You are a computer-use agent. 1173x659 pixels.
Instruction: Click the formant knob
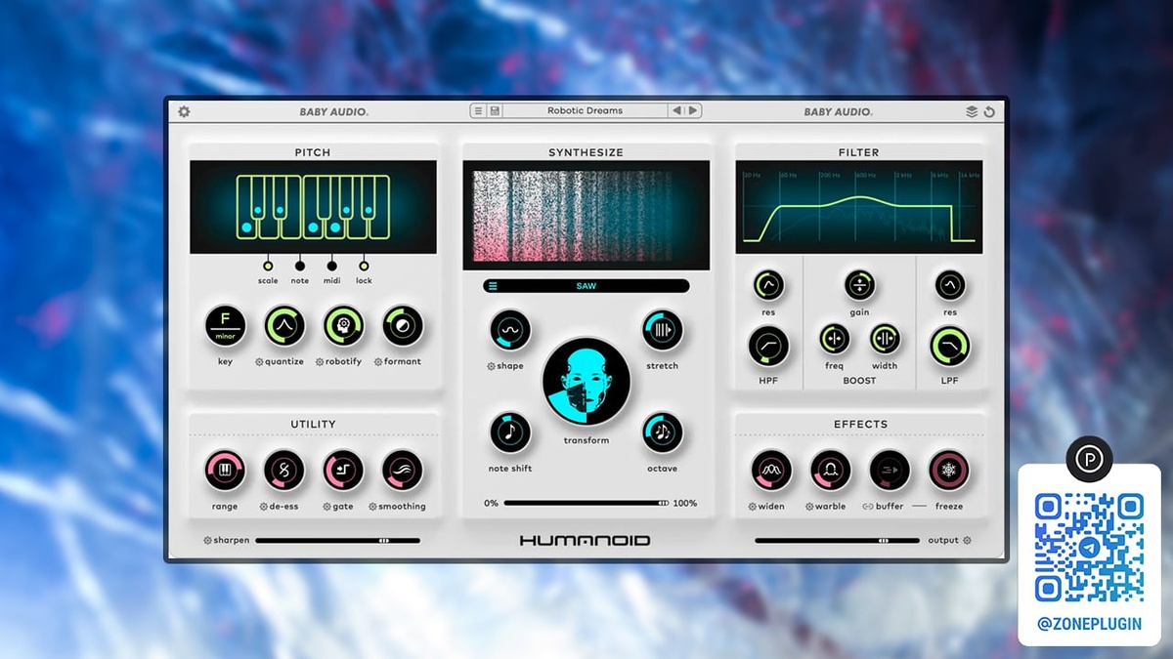[403, 326]
